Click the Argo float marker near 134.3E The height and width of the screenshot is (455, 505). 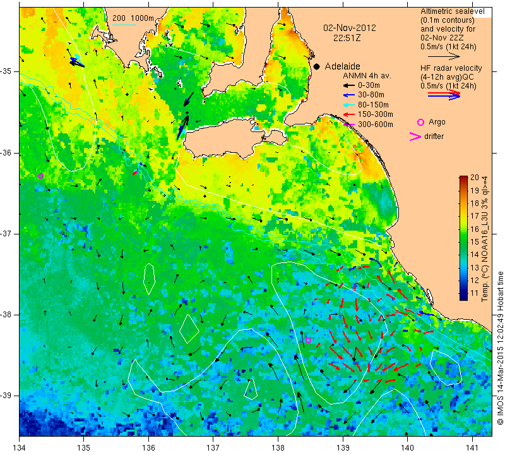click(x=40, y=176)
